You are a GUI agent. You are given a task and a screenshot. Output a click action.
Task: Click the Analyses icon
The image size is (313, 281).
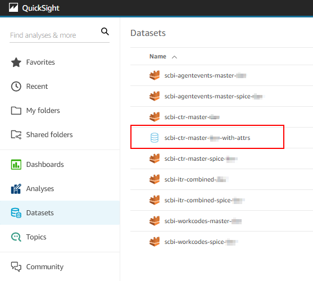(x=16, y=189)
